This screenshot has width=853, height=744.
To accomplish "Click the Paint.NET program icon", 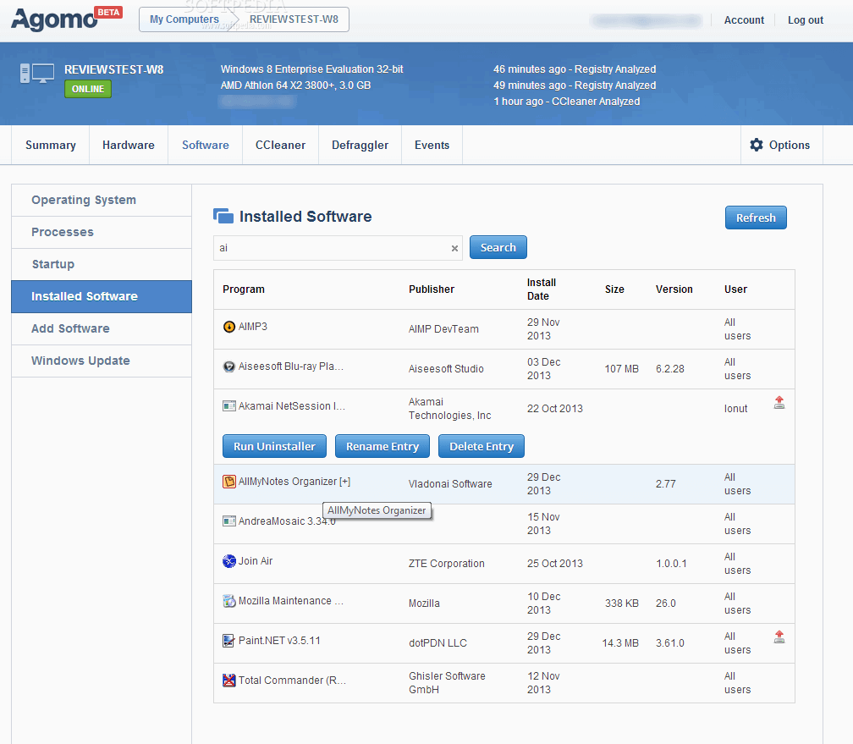I will (229, 641).
